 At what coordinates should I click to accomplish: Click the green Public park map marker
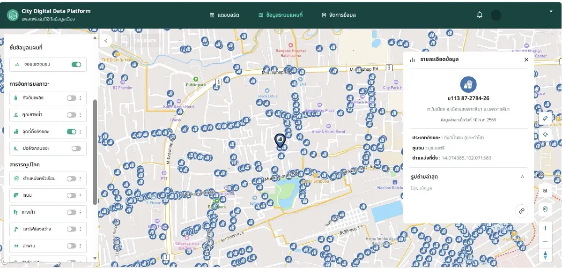pos(196,79)
